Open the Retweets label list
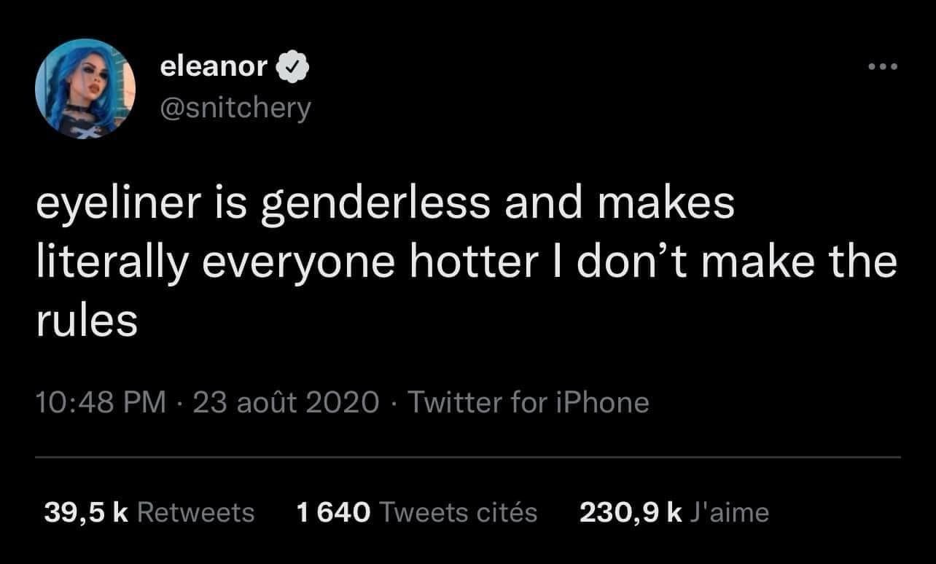936x564 pixels. pyautogui.click(x=195, y=512)
